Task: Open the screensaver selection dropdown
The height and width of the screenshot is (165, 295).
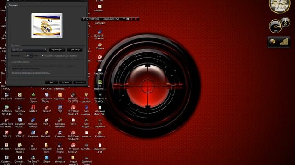Action: click(29, 50)
